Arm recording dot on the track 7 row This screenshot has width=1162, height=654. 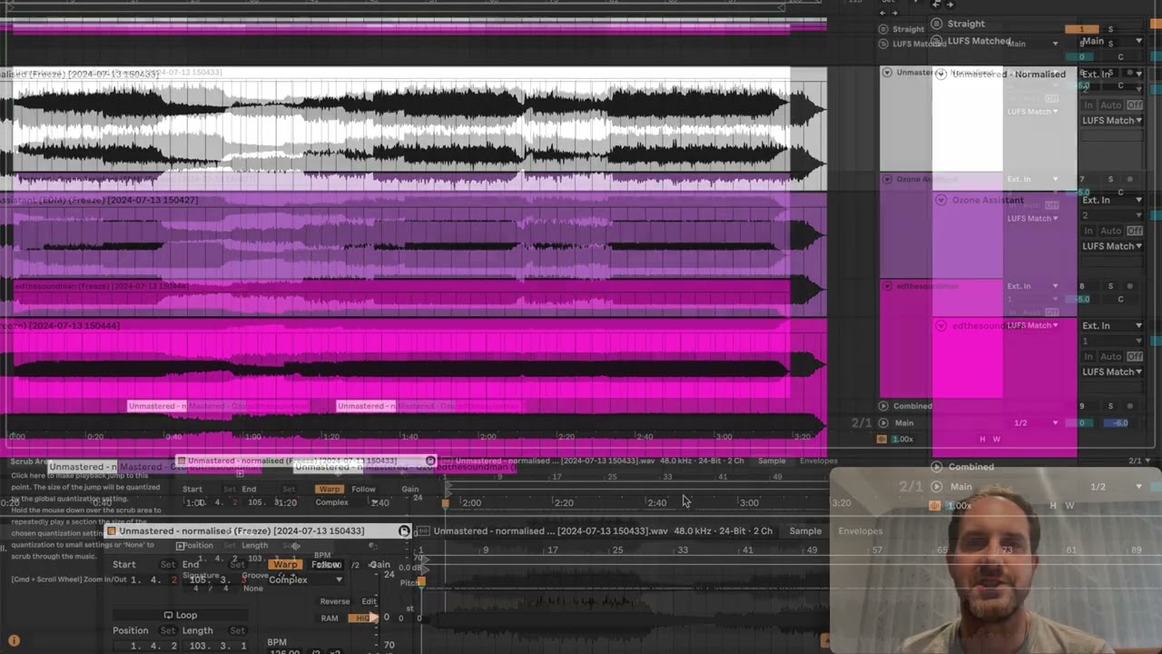(x=1129, y=180)
